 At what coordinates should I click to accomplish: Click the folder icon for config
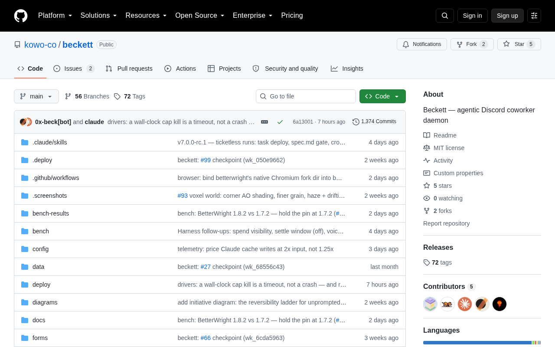point(25,249)
